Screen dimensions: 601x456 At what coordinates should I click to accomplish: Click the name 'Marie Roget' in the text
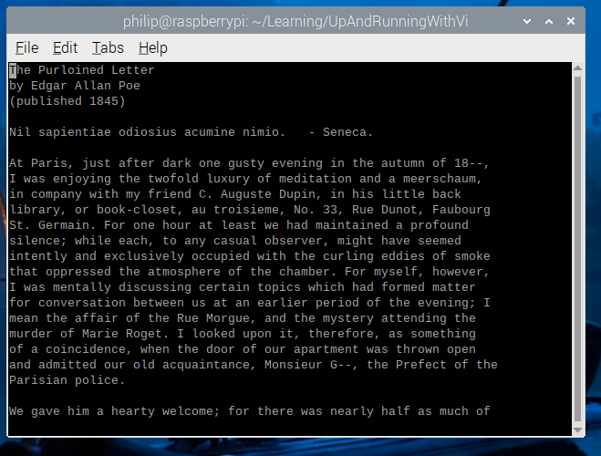[x=122, y=334]
